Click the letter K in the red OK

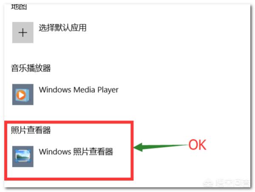pos(202,145)
